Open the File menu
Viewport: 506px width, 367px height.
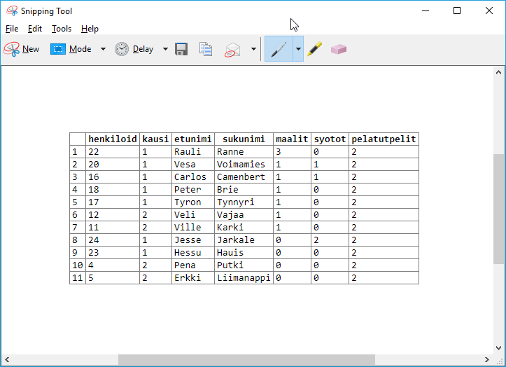[x=12, y=29]
